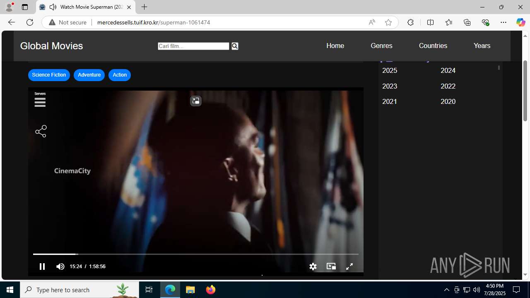Open the Copilot sidebar
530x298 pixels.
pyautogui.click(x=520, y=22)
